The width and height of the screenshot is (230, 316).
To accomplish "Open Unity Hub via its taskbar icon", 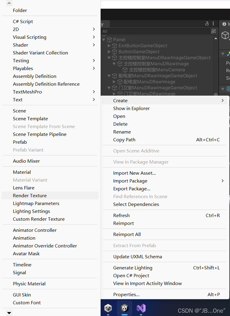I will pyautogui.click(x=108, y=308).
